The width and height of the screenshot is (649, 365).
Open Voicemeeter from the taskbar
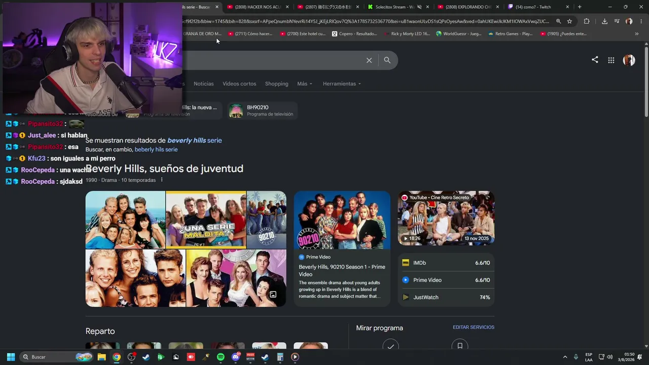(250, 357)
